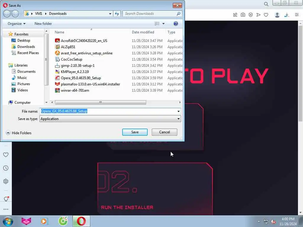303x227 pixels.
Task: Click the dialog Forward navigation arrow
Action: pos(15,14)
